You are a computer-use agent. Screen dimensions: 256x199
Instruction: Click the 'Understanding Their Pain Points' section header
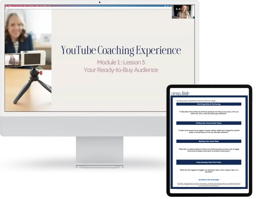[209, 162]
